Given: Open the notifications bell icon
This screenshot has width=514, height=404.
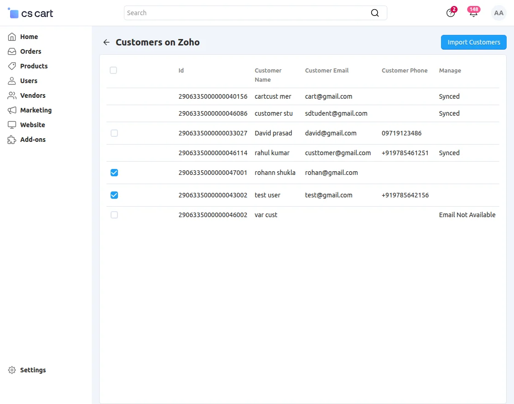Looking at the screenshot, I should [473, 13].
